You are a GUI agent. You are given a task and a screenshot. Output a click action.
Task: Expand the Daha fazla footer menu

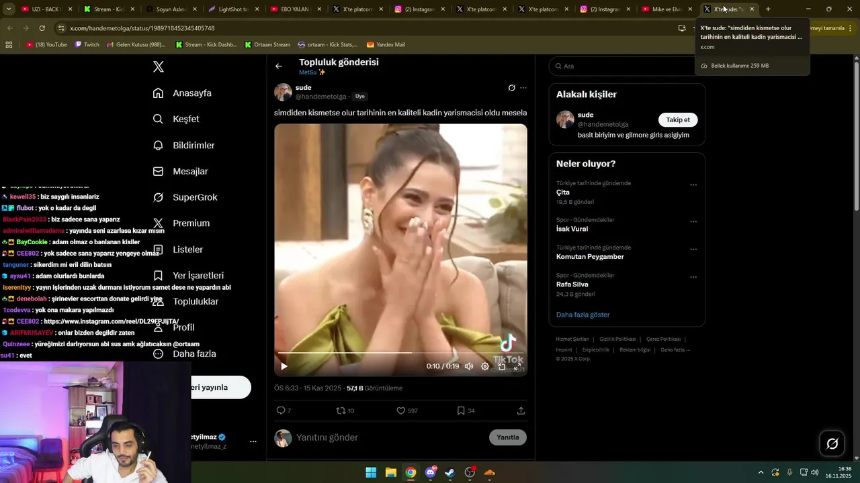[x=675, y=350]
